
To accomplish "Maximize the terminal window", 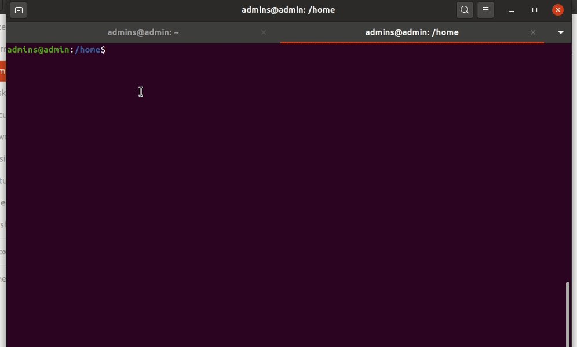I will click(x=535, y=10).
